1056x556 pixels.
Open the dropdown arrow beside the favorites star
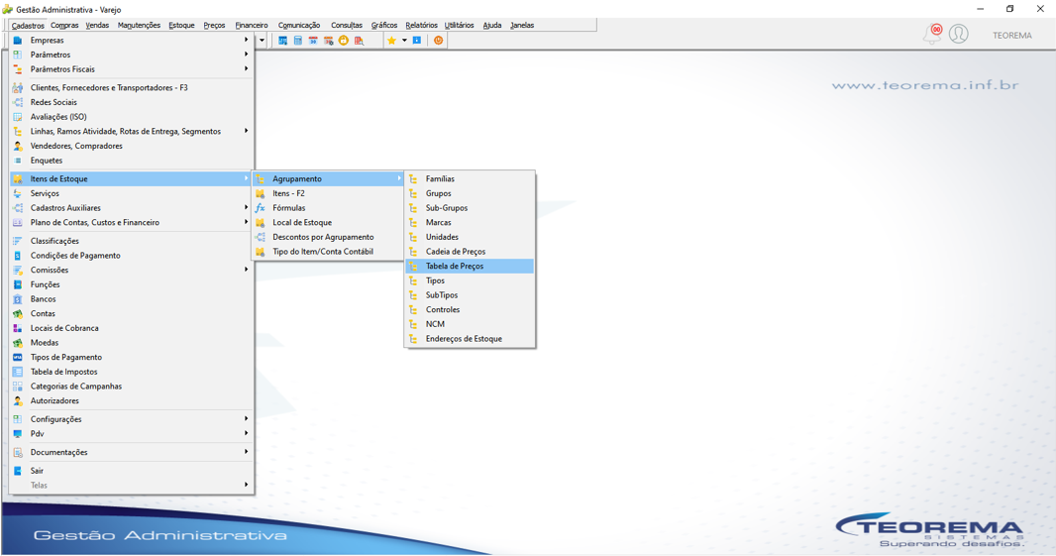pos(405,41)
